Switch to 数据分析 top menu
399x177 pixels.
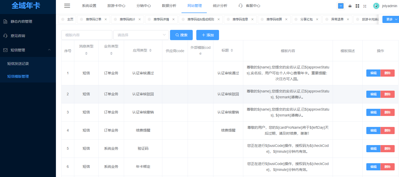coord(169,6)
